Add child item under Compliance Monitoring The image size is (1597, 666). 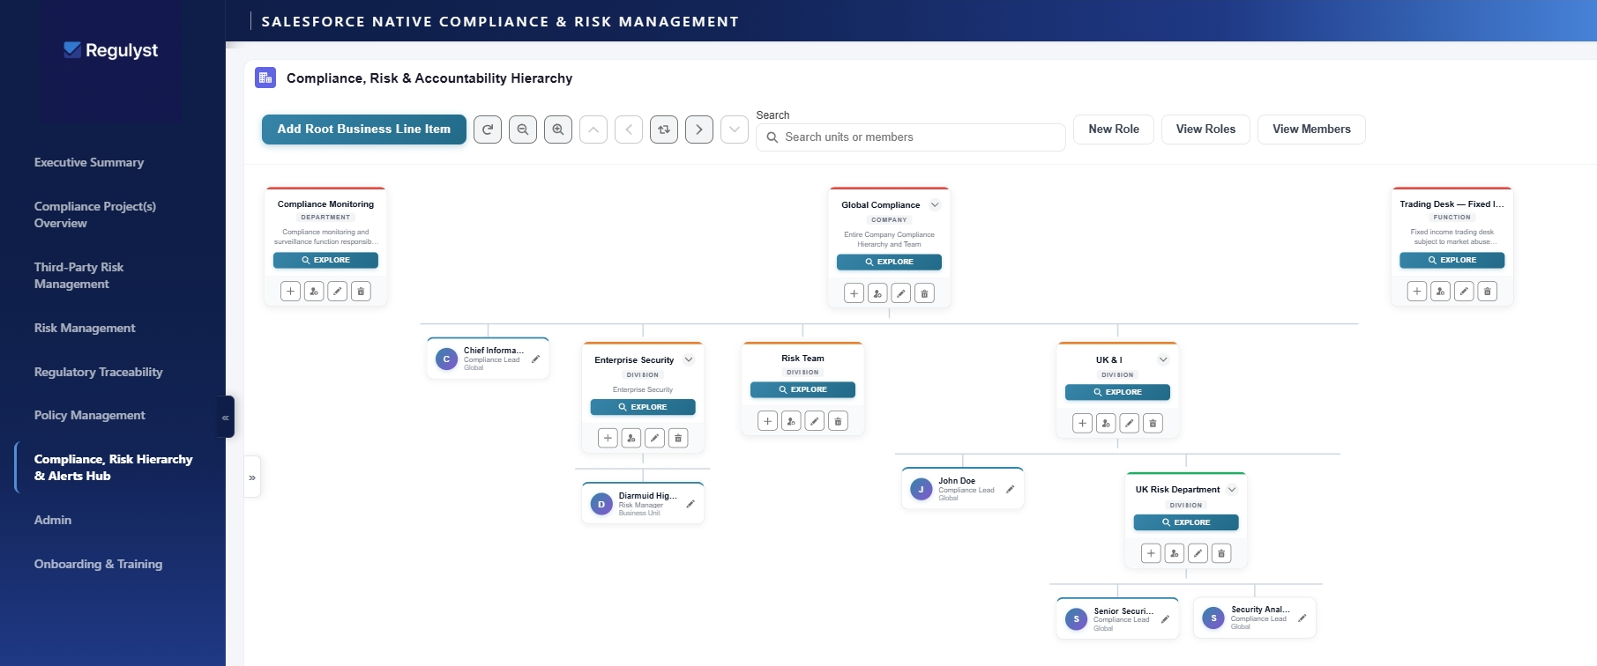coord(290,292)
